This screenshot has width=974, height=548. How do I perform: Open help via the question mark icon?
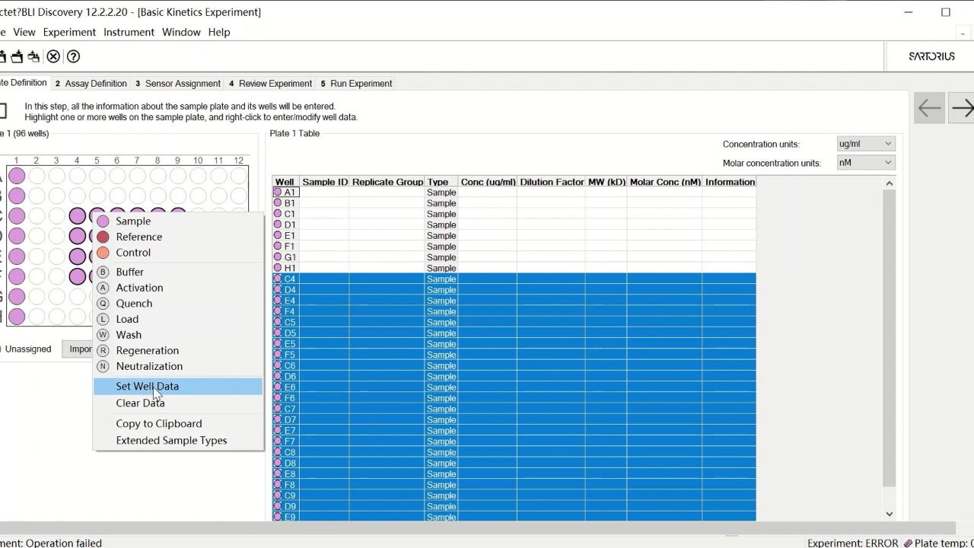(x=73, y=56)
